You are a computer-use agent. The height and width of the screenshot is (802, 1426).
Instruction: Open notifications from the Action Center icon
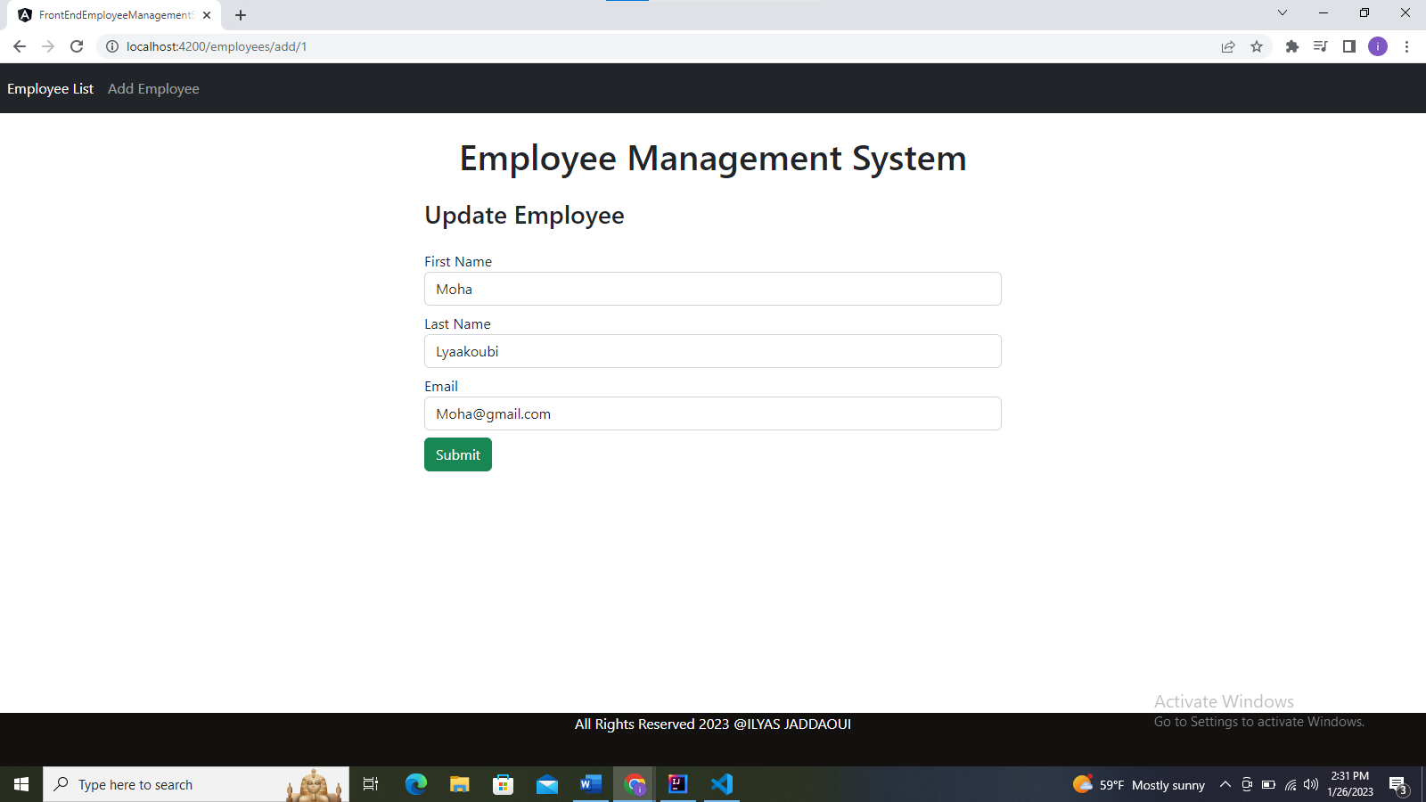coord(1397,784)
